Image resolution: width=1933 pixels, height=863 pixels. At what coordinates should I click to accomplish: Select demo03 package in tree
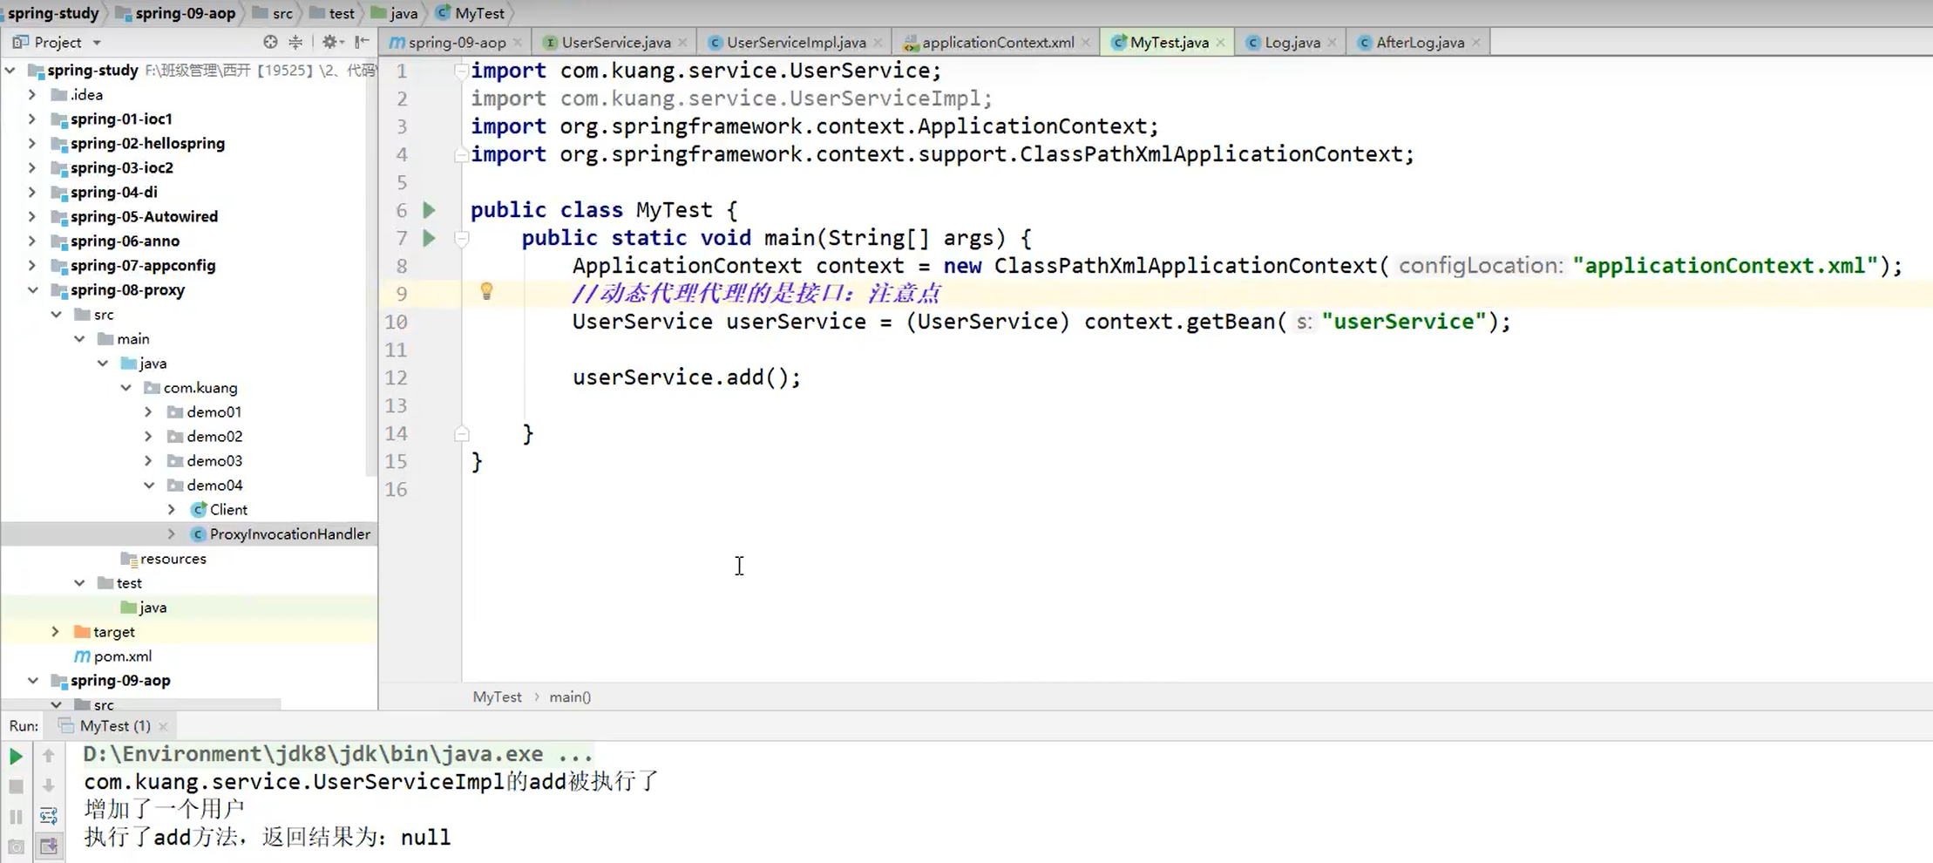click(214, 461)
